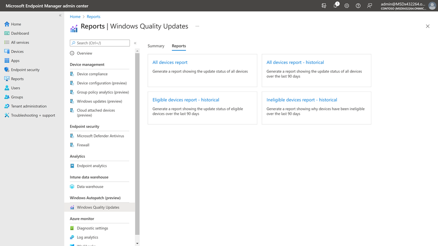
Task: Click the Endpoint security shield icon
Action: pos(7,70)
